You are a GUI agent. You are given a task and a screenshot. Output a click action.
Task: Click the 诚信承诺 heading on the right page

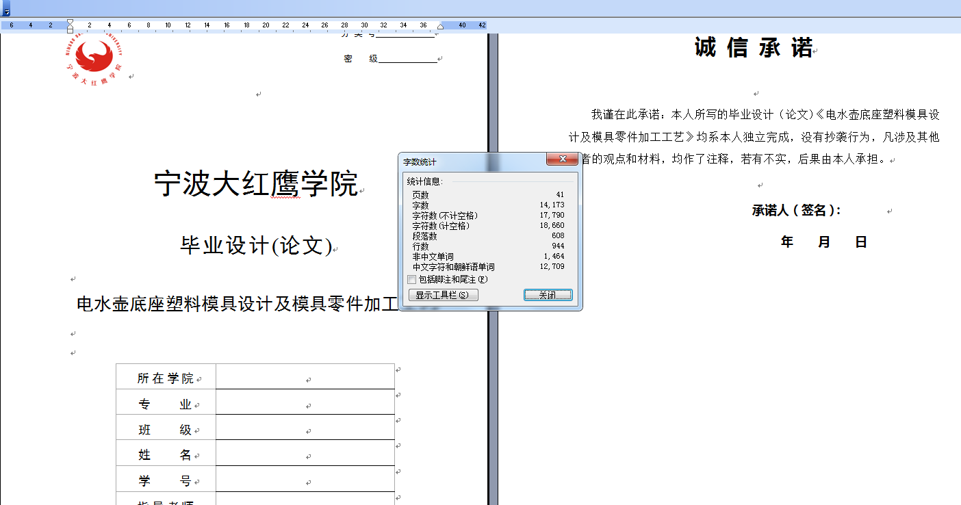coord(754,48)
